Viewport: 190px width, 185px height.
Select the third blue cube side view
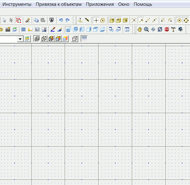[x=82, y=30]
